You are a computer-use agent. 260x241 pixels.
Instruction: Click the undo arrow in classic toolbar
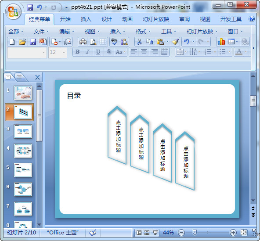click(187, 42)
